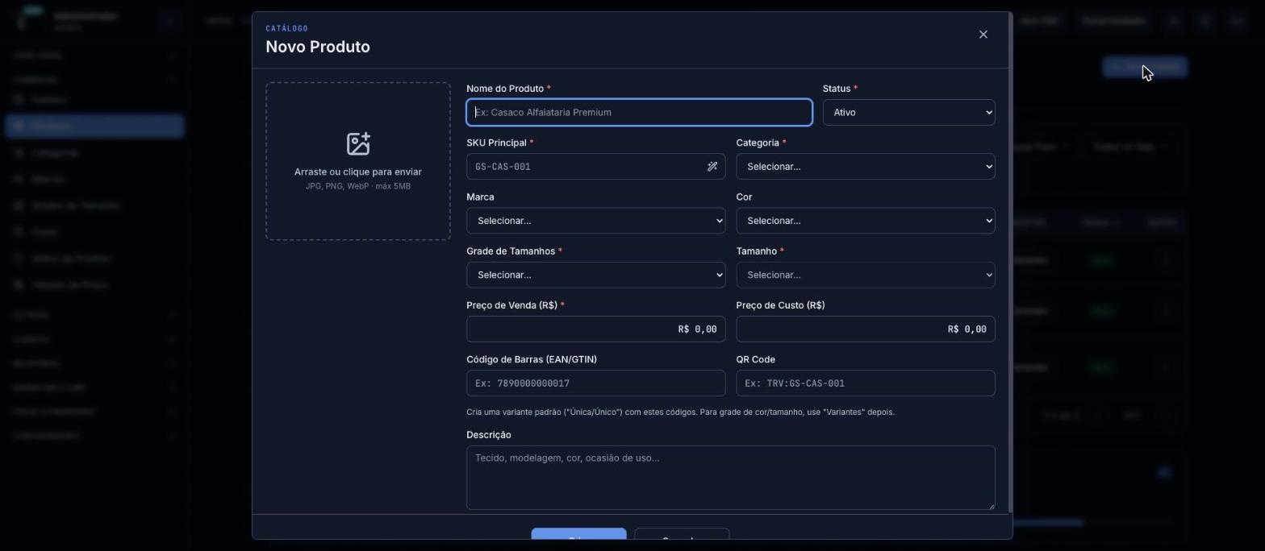Click the "CATÁLOGO" heading label
The width and height of the screenshot is (1265, 551).
[x=286, y=28]
